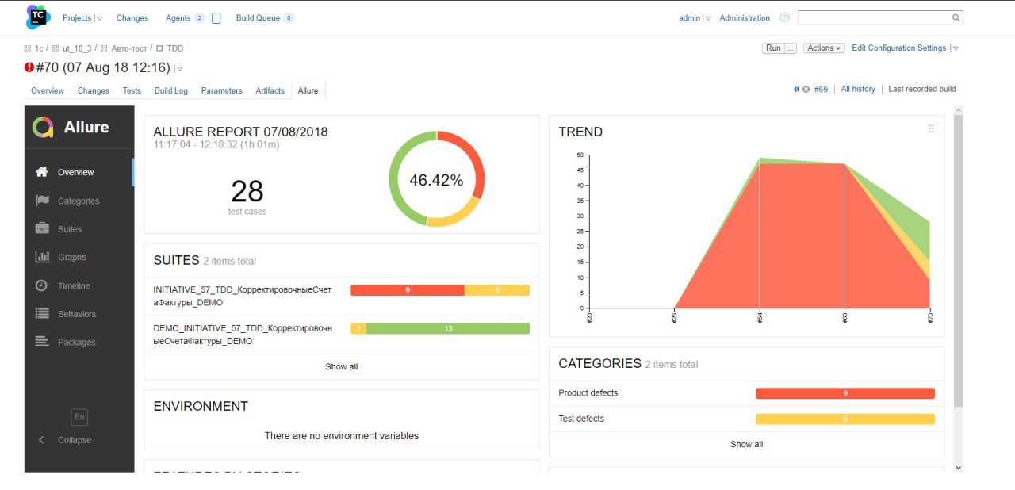The height and width of the screenshot is (490, 1015).
Task: Click the previous build double-arrow icon
Action: (x=796, y=90)
